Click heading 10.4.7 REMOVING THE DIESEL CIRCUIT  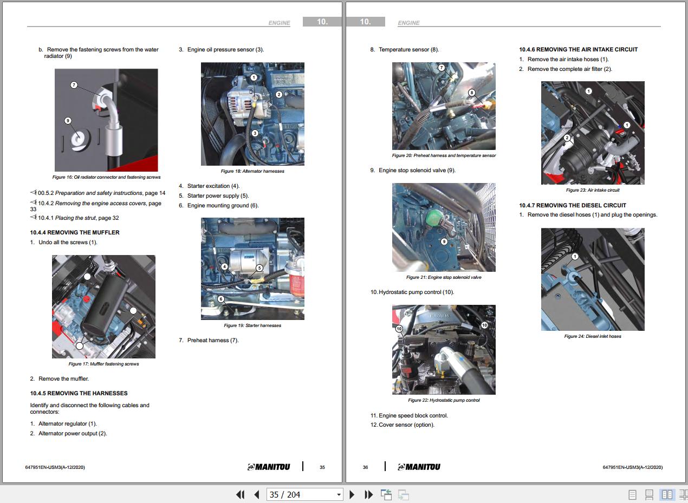point(573,205)
